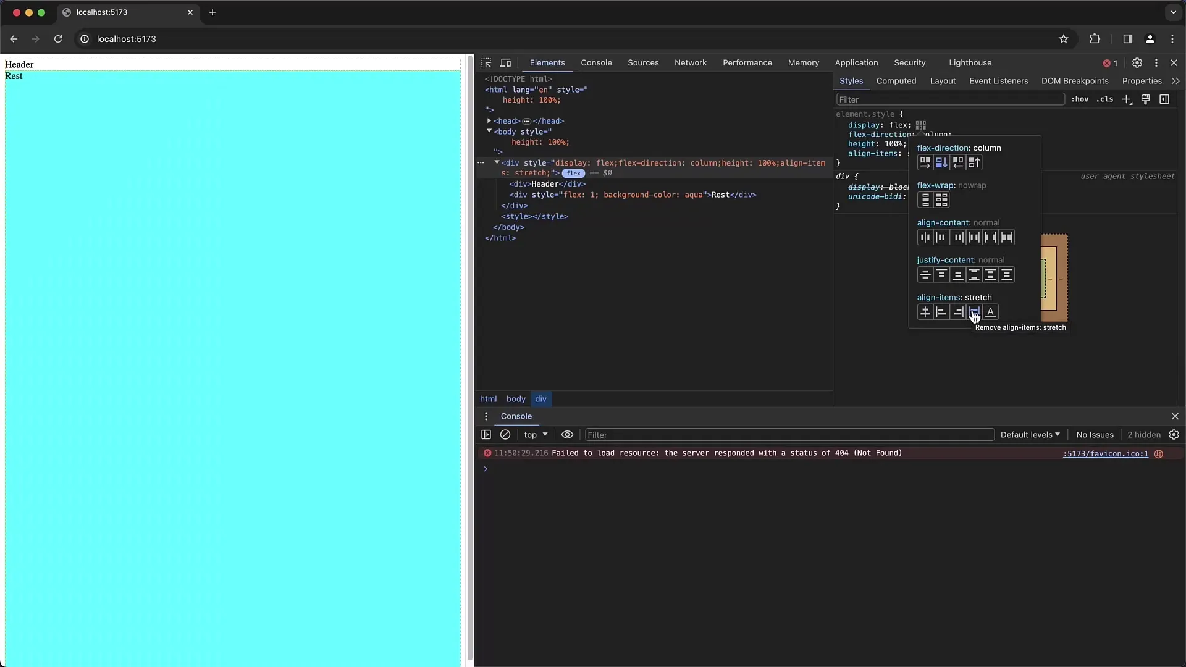Set align-content to stretch
Viewport: 1186px width, 667px height.
pyautogui.click(x=1007, y=237)
